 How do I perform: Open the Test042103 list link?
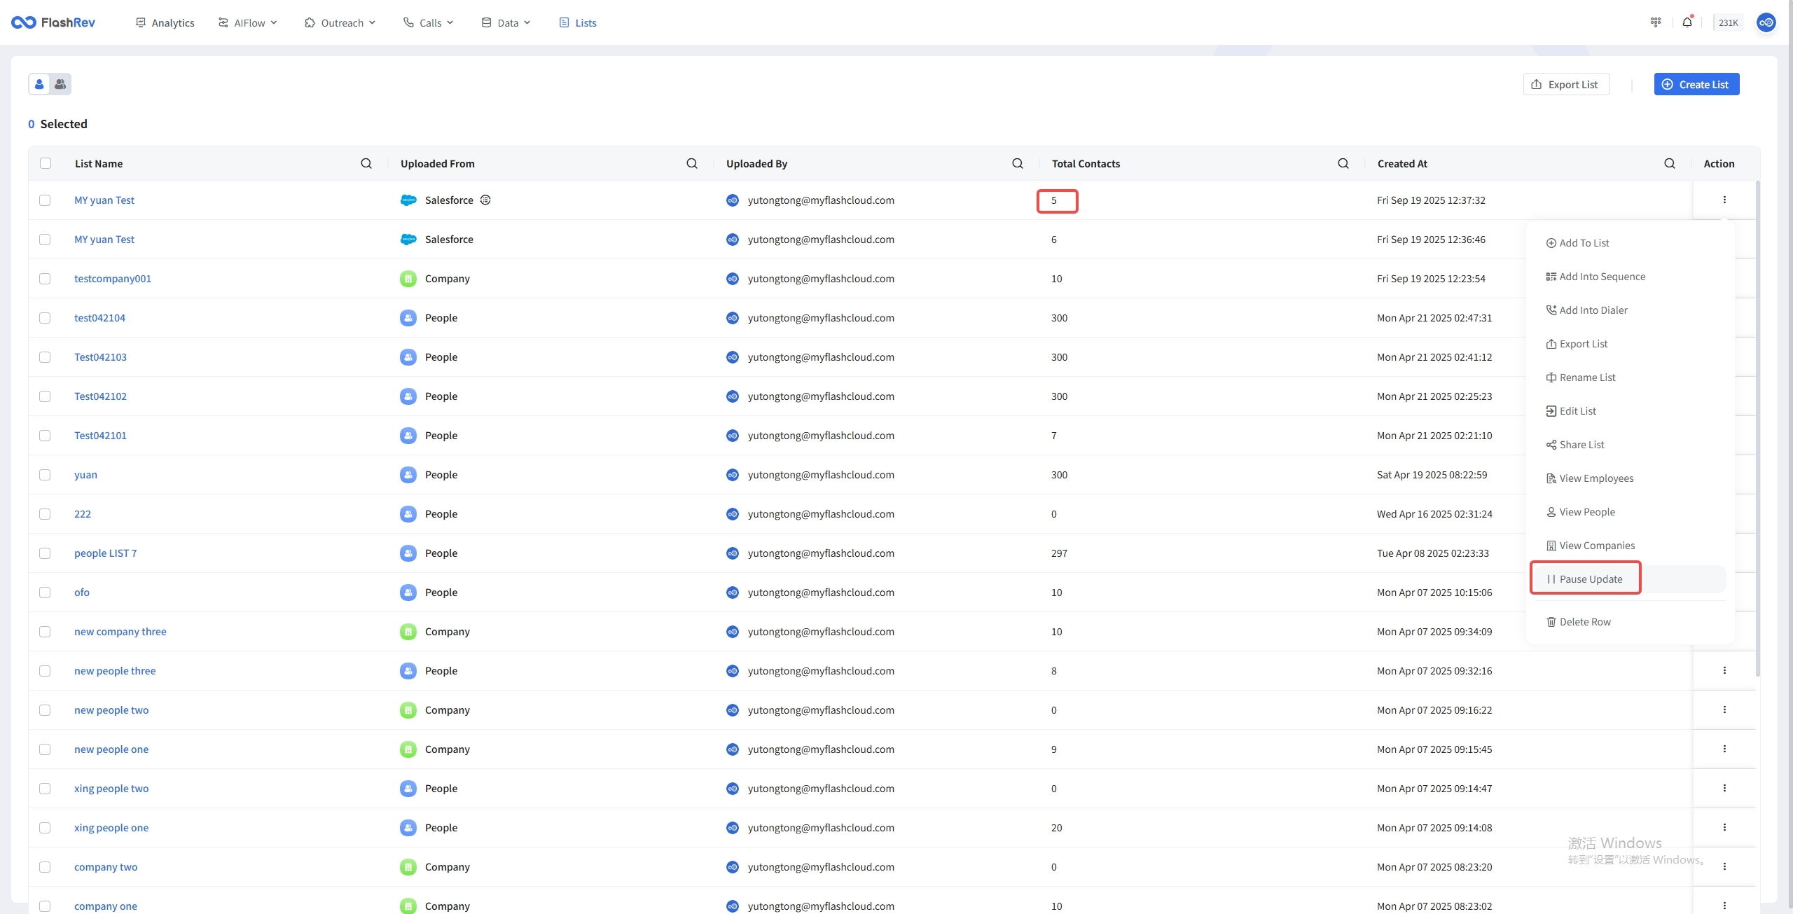101,357
